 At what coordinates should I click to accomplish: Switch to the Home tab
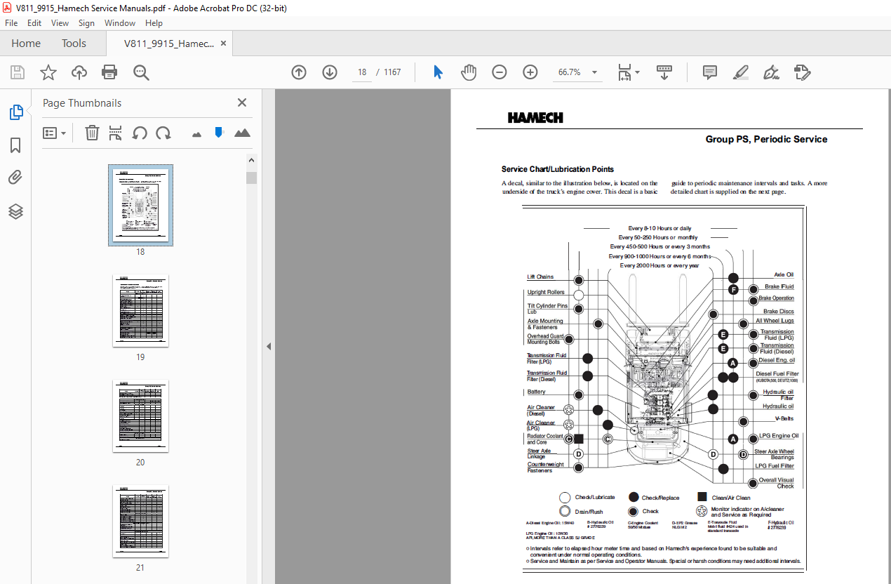tap(26, 44)
